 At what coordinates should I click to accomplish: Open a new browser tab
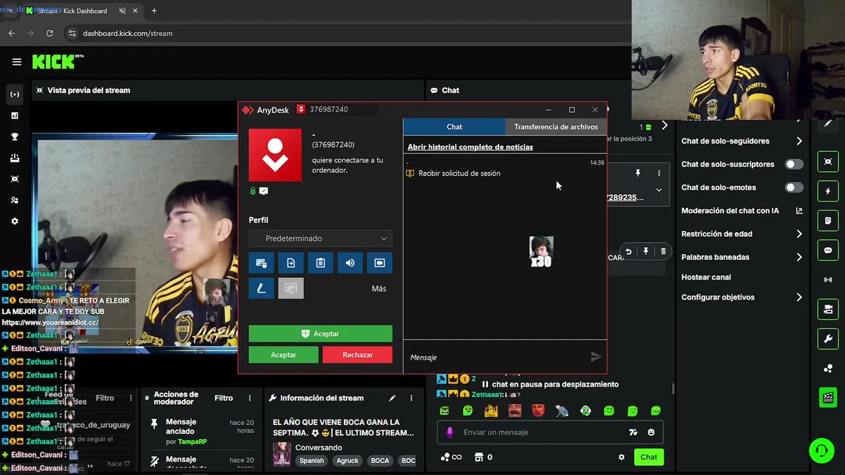(154, 11)
